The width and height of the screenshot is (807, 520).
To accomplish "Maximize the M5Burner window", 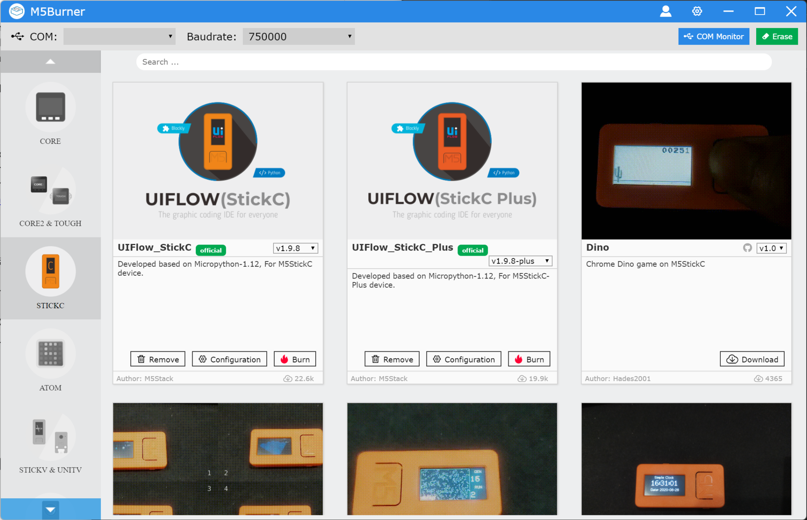I will [x=760, y=11].
